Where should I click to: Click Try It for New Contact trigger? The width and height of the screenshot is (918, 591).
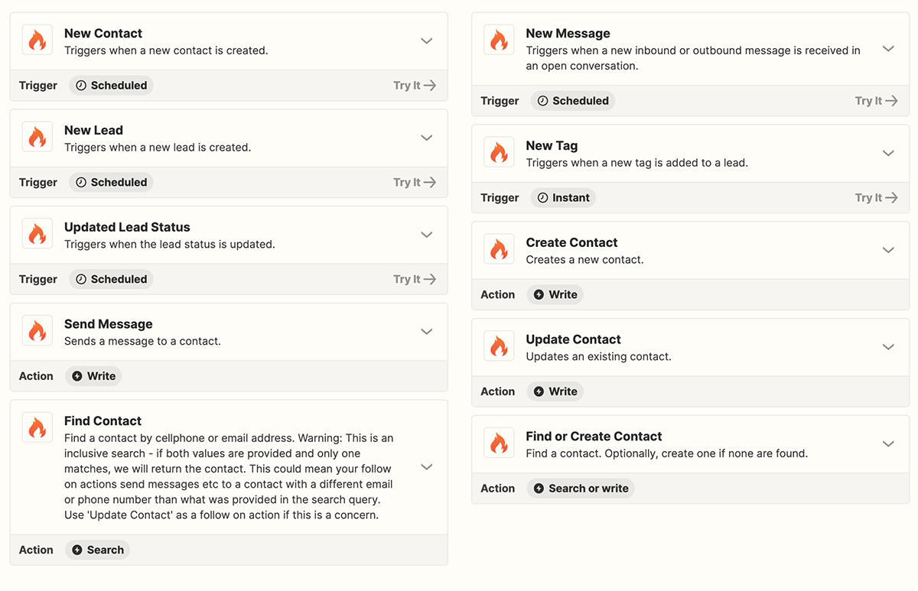(x=415, y=86)
